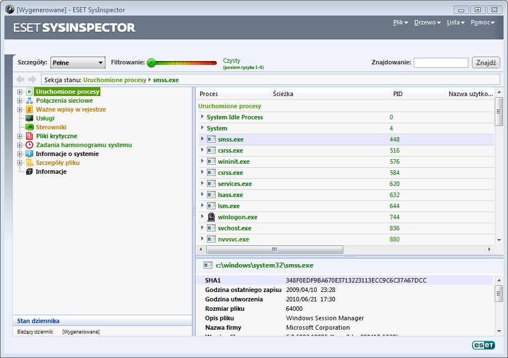Click the ESET SysInspector title bar icon

click(x=10, y=10)
